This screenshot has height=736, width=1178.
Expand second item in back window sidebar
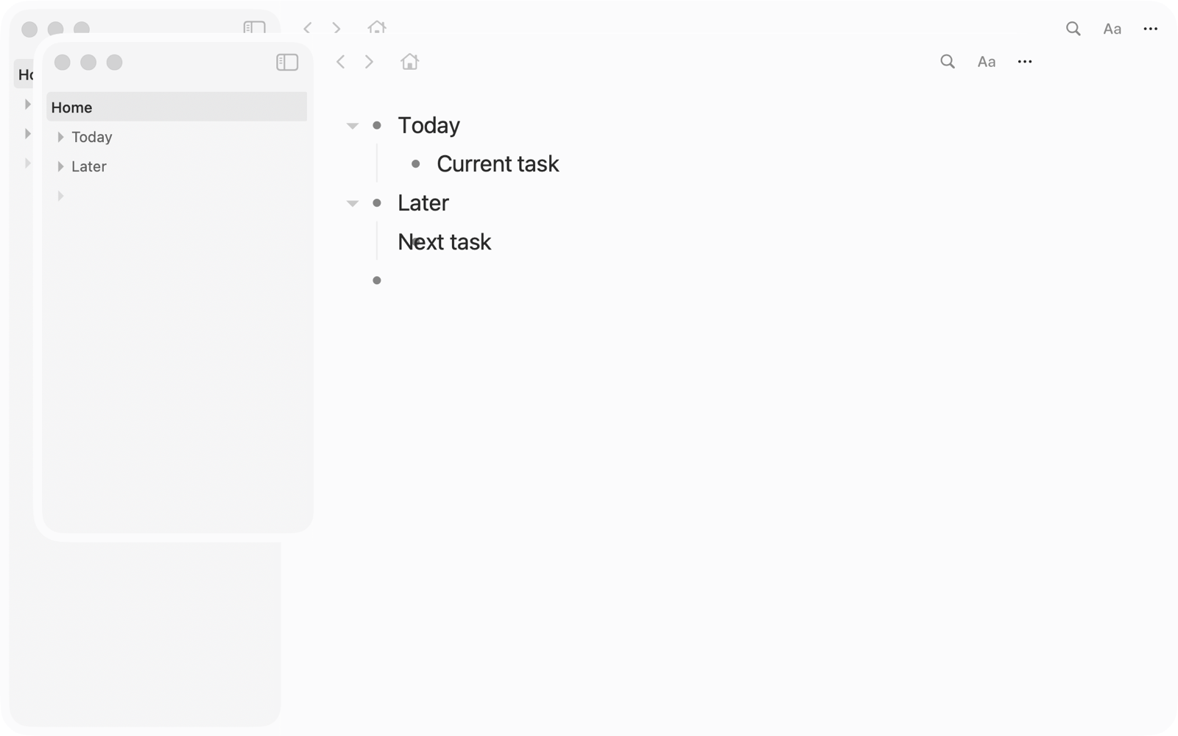tap(27, 133)
